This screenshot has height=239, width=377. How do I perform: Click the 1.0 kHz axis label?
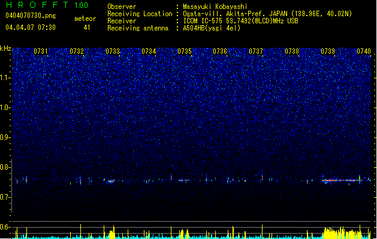pos(5,108)
